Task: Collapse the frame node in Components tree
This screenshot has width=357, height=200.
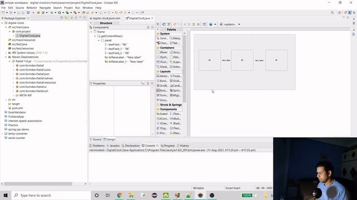Action: pos(91,32)
